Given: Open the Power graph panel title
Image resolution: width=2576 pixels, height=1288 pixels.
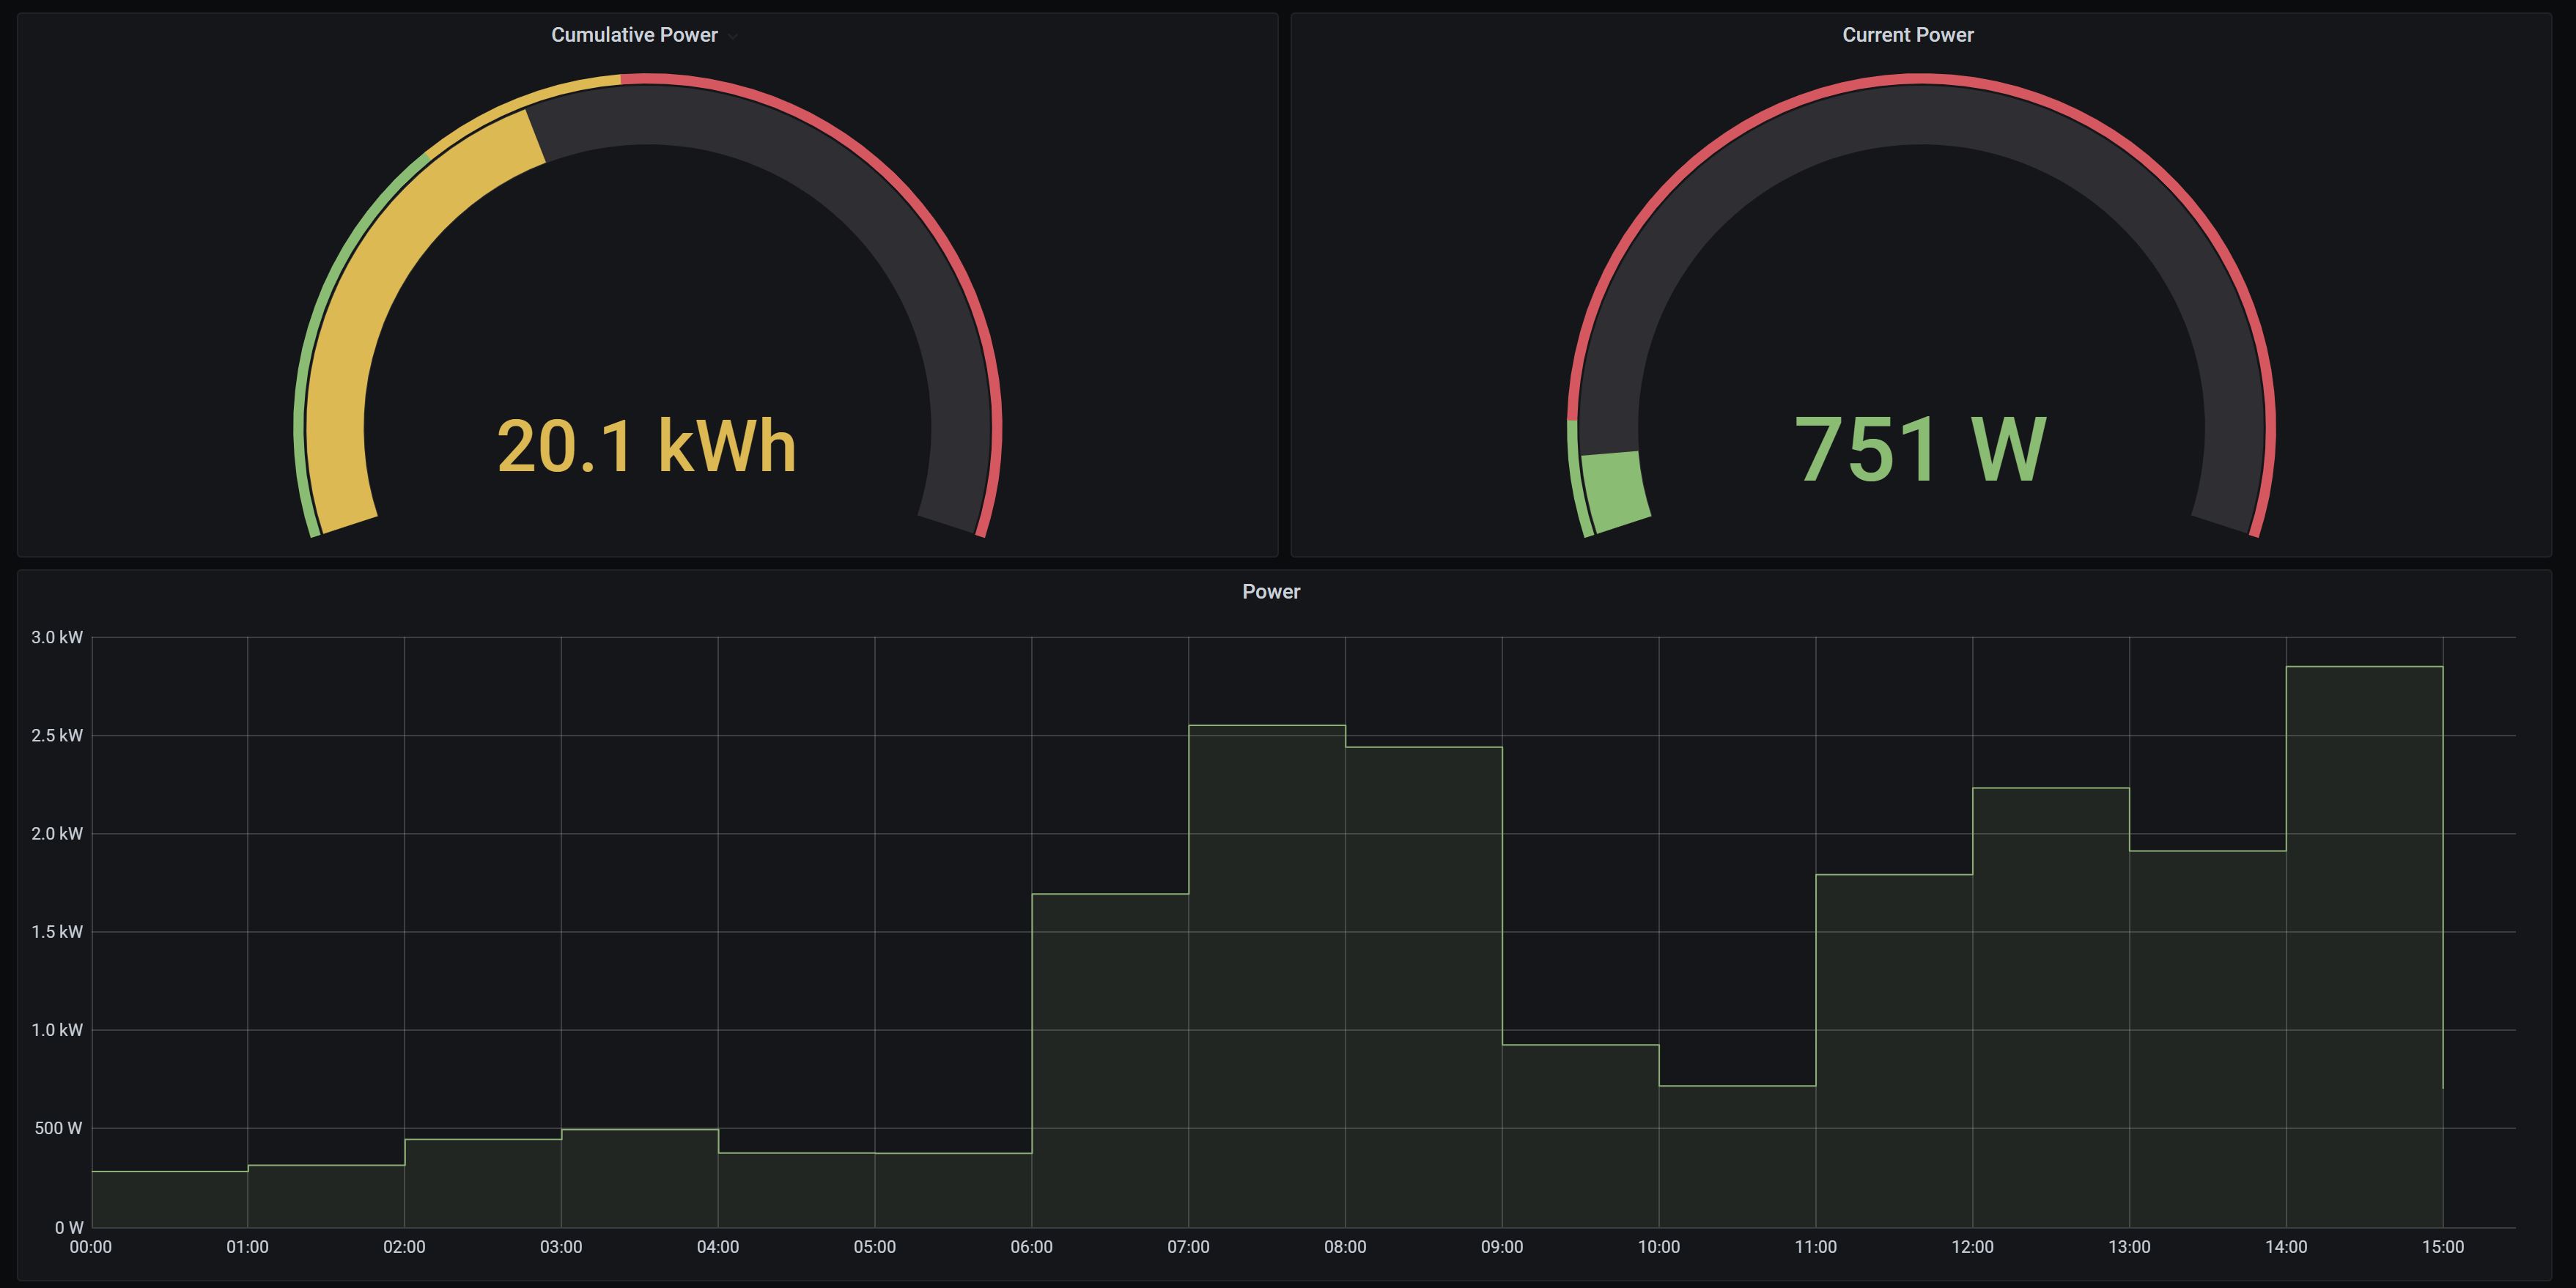Looking at the screenshot, I should (x=1271, y=591).
